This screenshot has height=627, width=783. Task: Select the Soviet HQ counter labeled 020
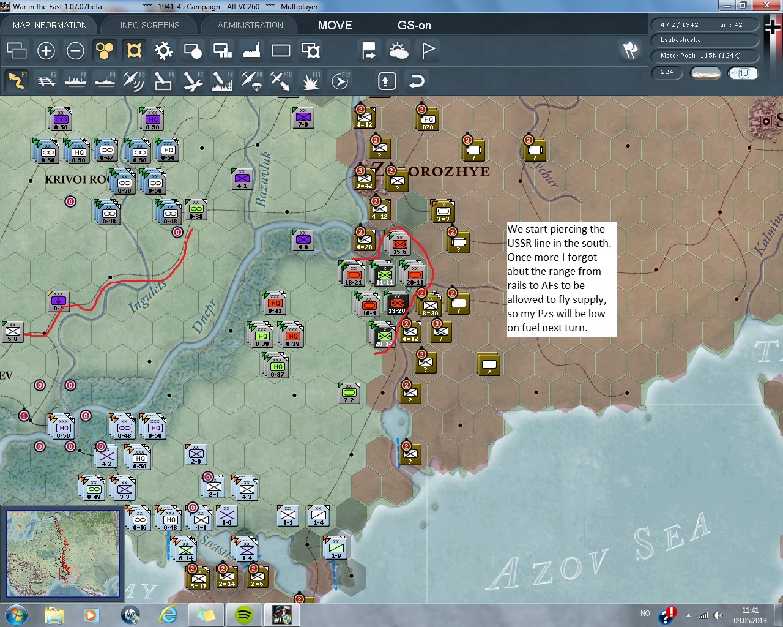[428, 119]
